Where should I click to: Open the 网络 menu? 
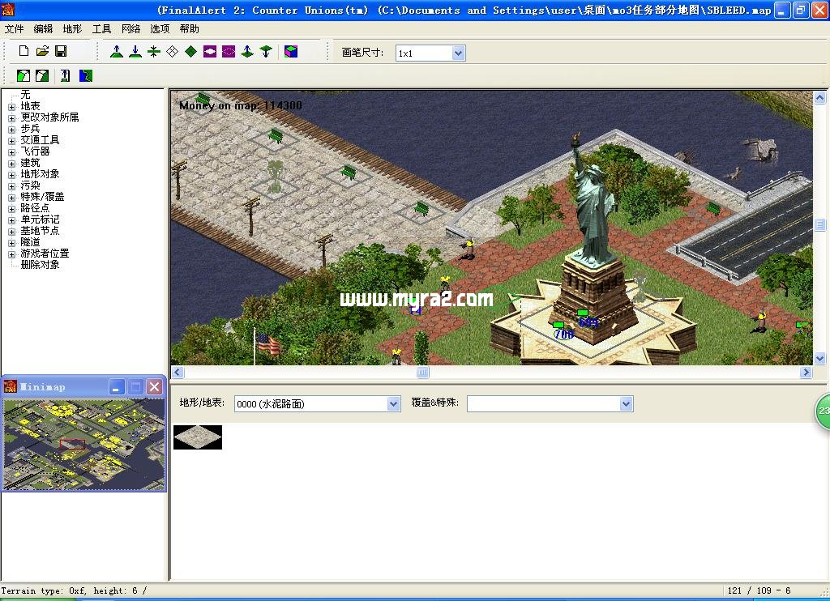[130, 28]
